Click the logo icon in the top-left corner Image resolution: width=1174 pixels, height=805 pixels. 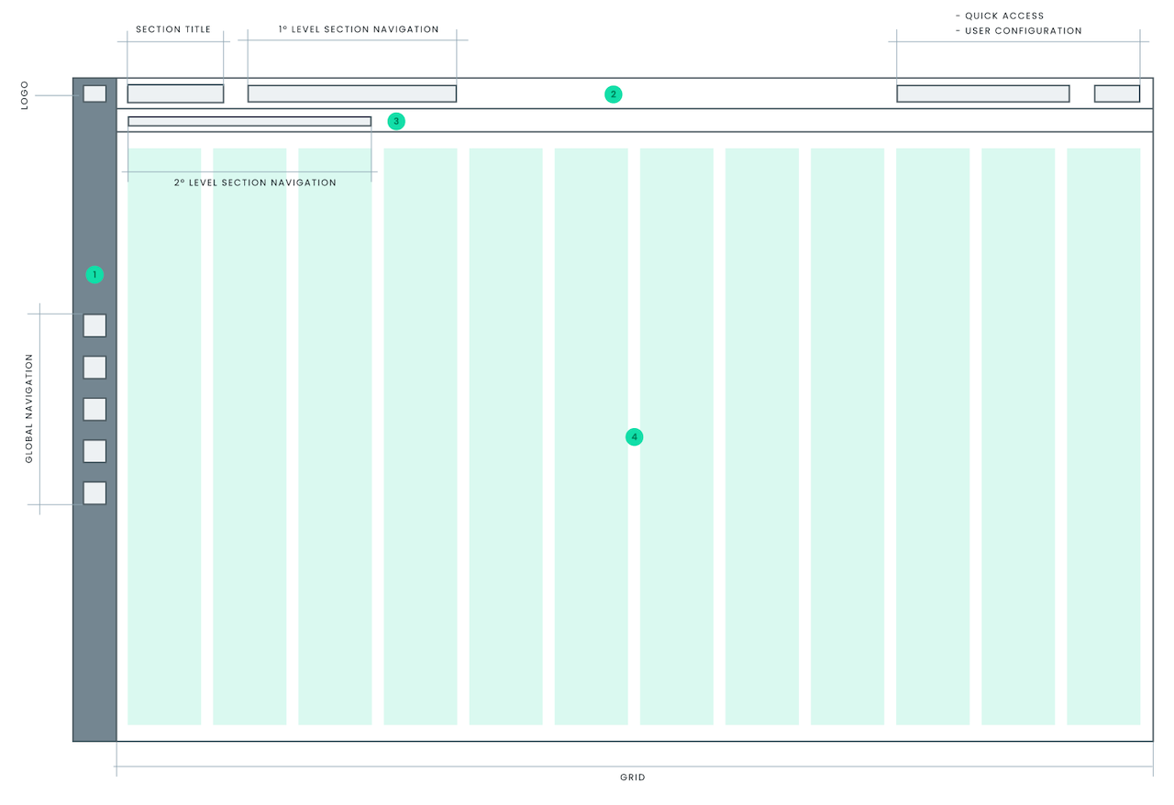[x=94, y=93]
